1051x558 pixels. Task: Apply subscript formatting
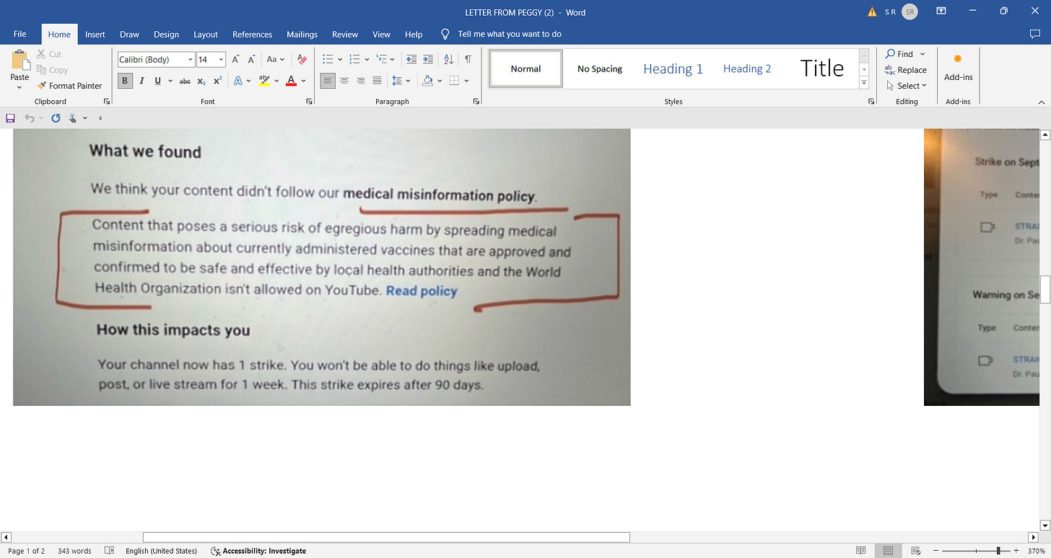201,81
